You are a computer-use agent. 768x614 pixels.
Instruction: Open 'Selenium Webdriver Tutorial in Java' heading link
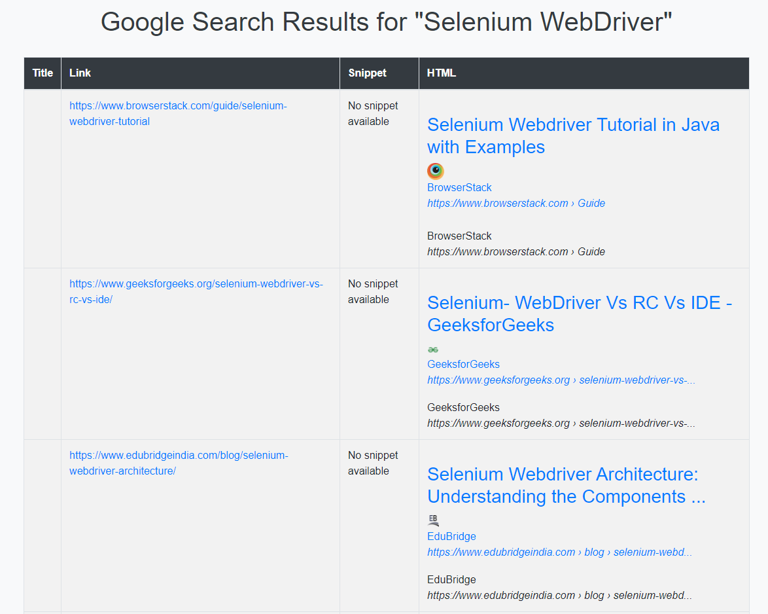point(573,135)
